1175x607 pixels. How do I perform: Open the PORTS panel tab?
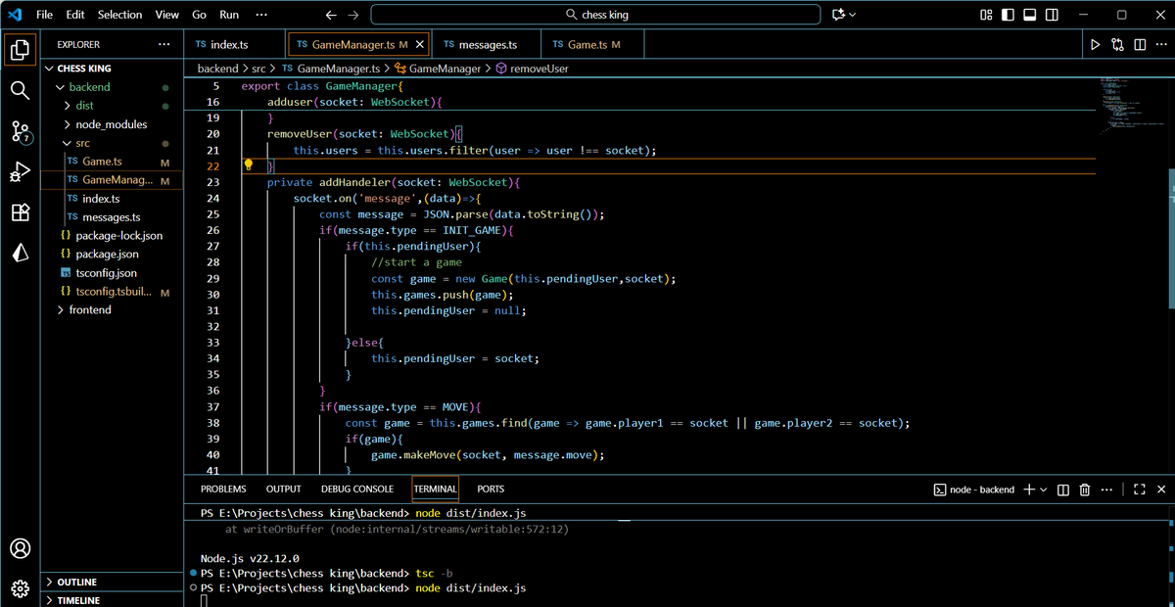pos(491,489)
